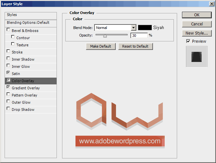Viewport: 216px width, 163px height.
Task: Open the Pattern Overlay settings label
Action: click(x=25, y=95)
